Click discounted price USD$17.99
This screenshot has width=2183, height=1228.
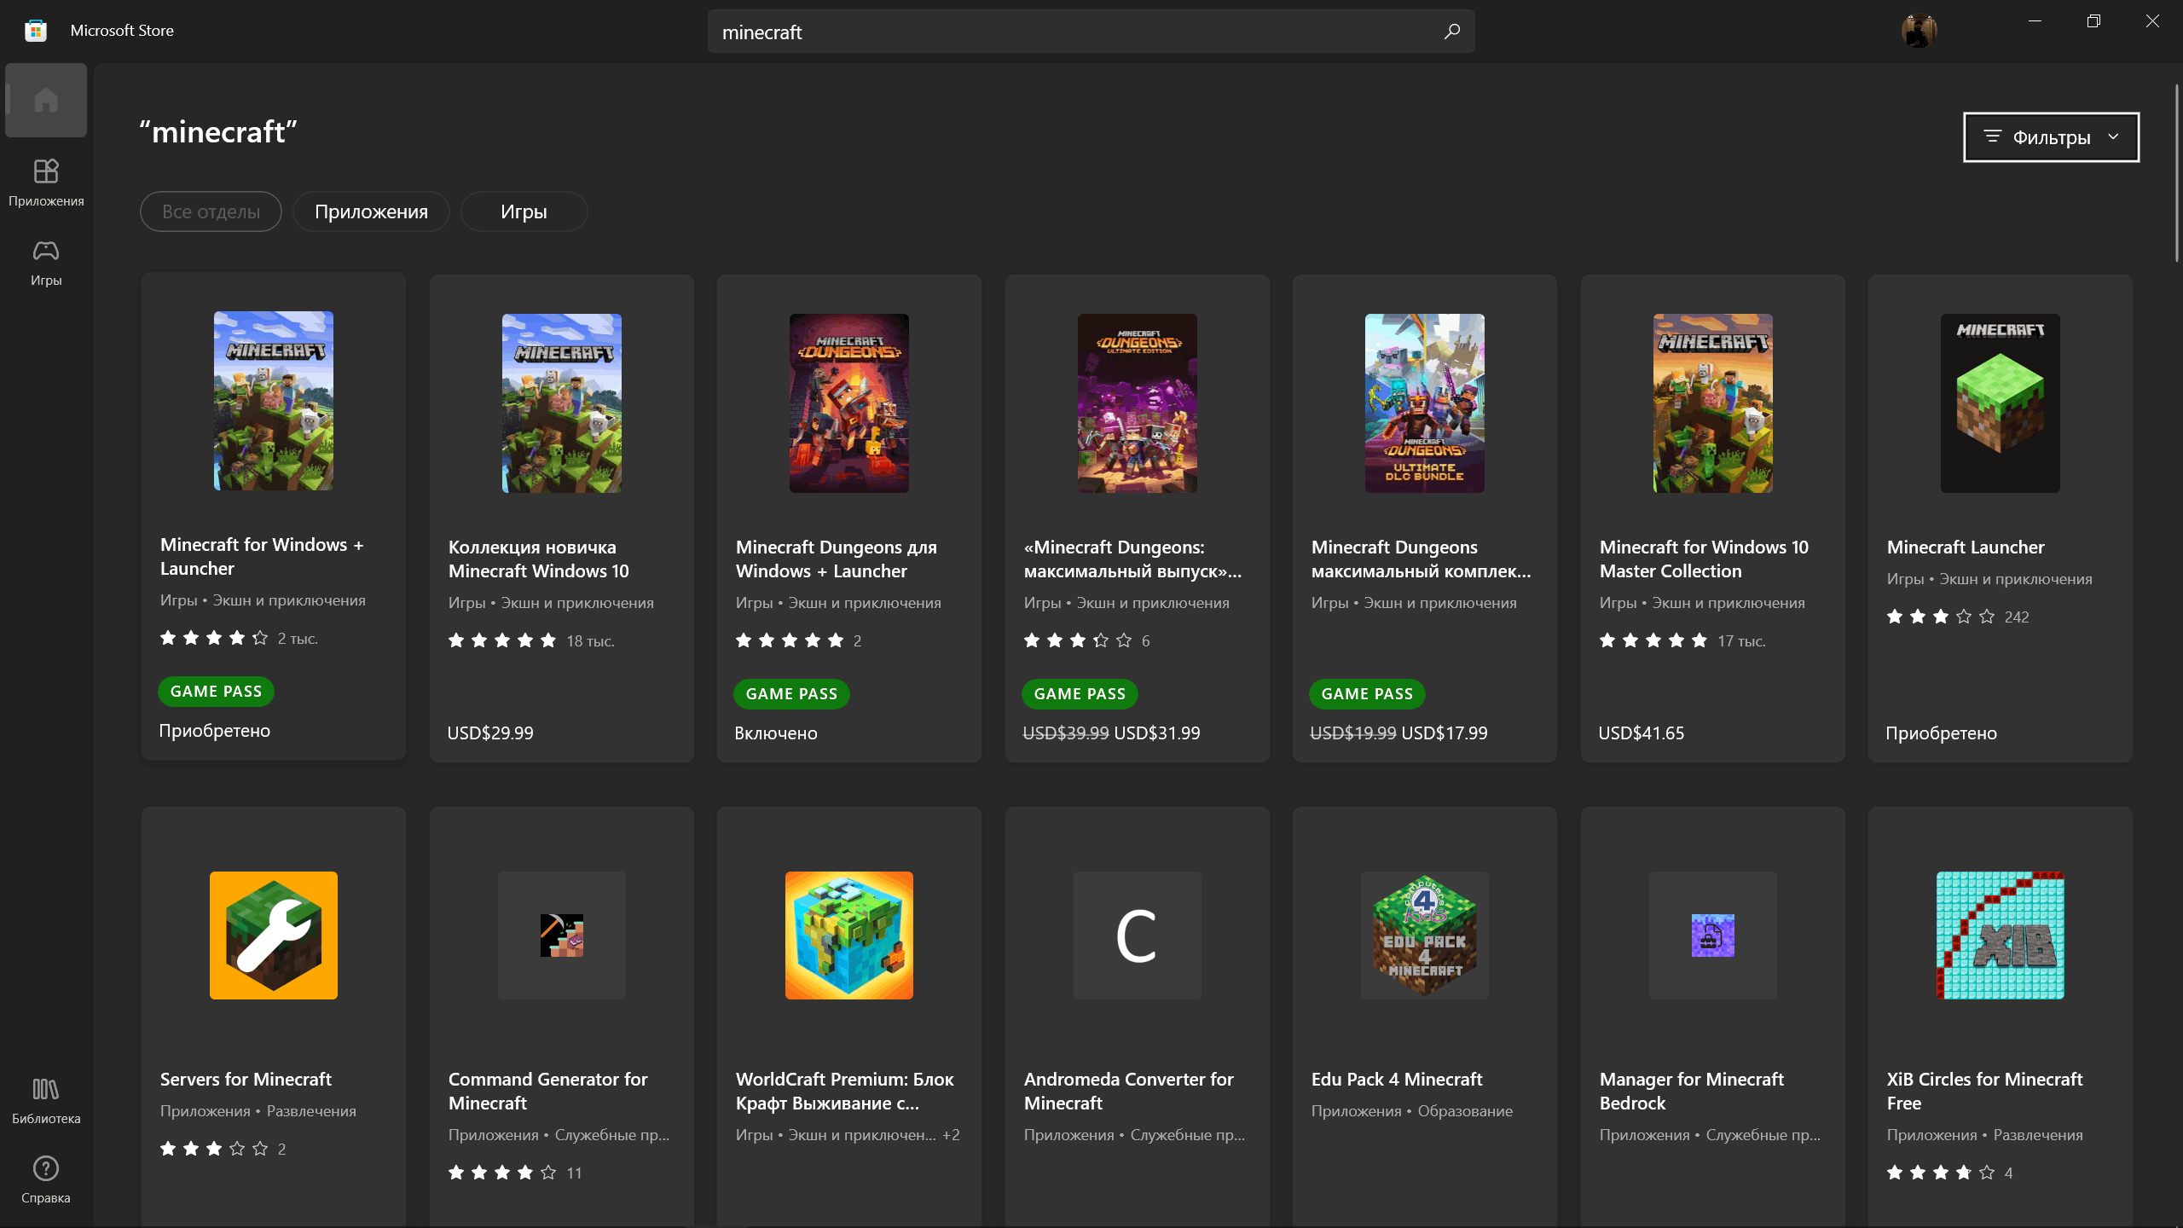point(1445,733)
